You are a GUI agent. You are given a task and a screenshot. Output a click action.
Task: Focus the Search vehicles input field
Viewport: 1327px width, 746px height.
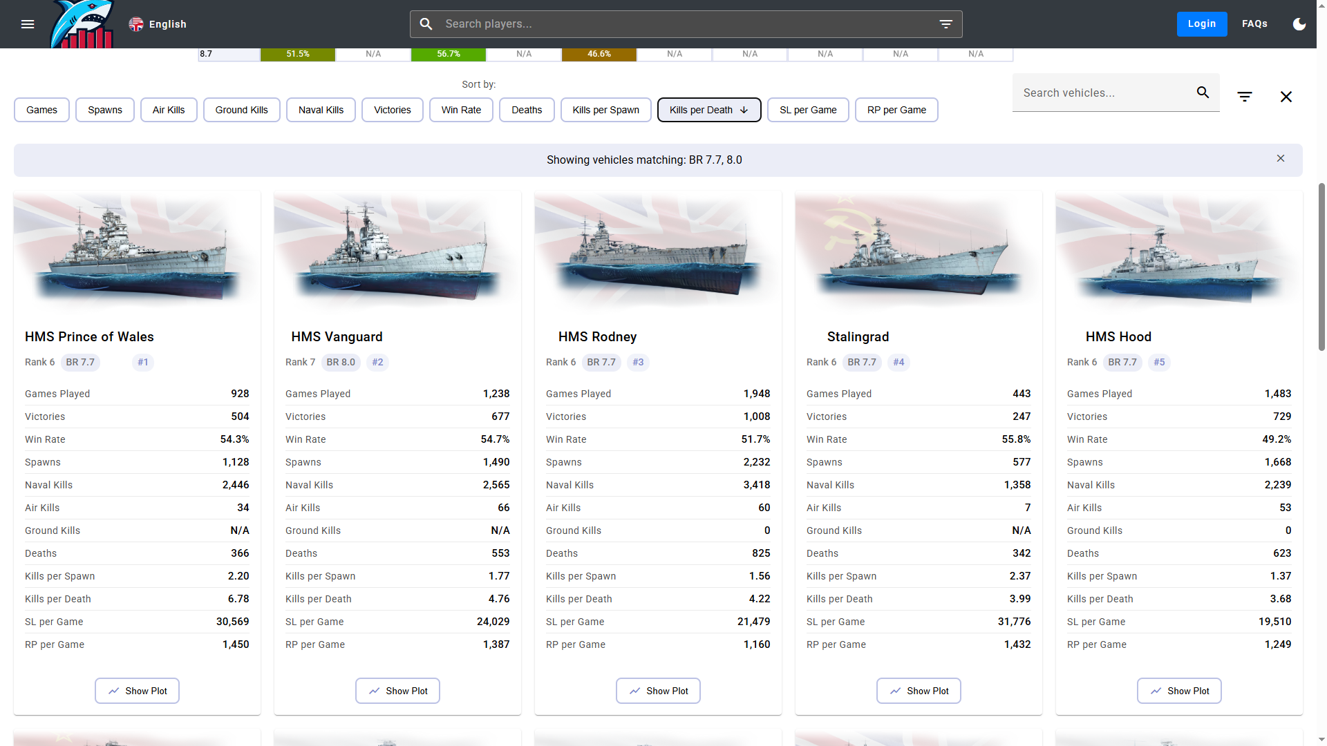pyautogui.click(x=1102, y=93)
